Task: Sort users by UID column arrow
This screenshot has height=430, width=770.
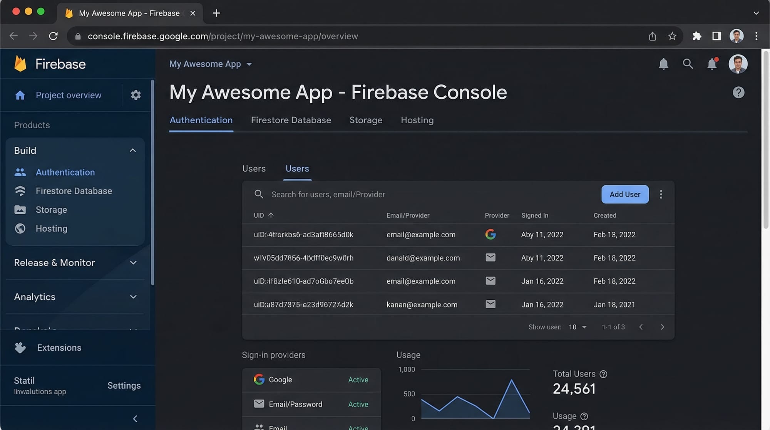Action: click(271, 215)
